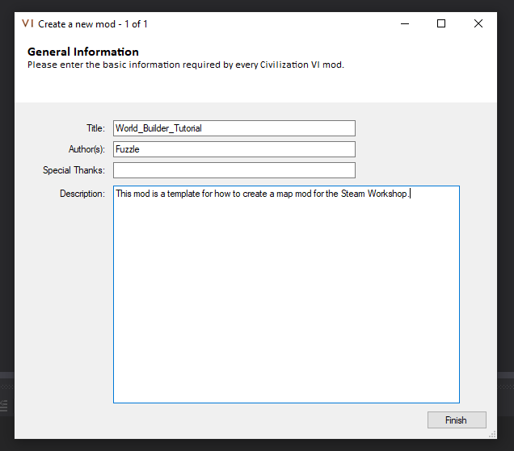Click the partially hidden outdent icon behind the dialog

coord(5,405)
